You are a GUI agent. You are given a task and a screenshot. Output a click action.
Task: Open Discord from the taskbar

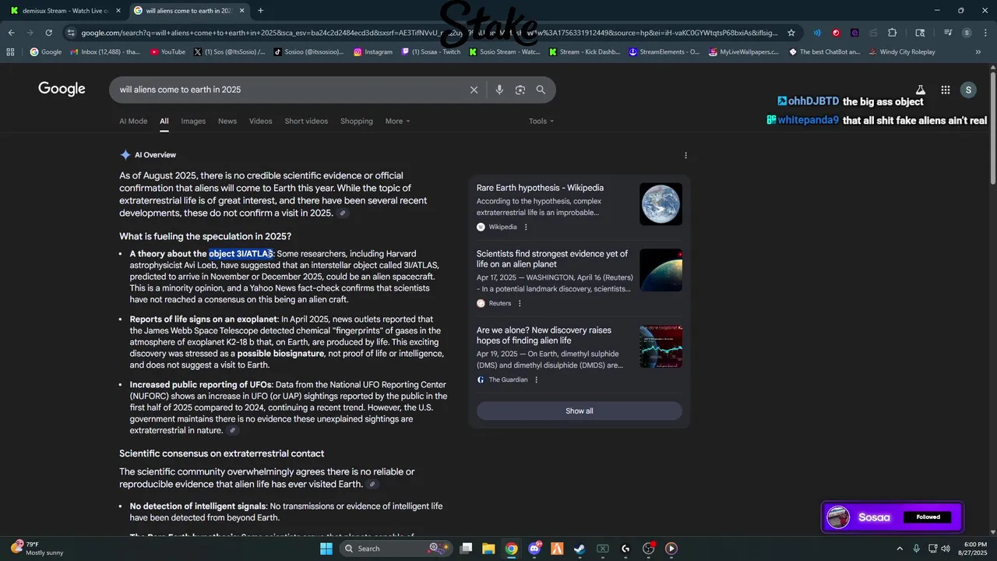pyautogui.click(x=534, y=549)
